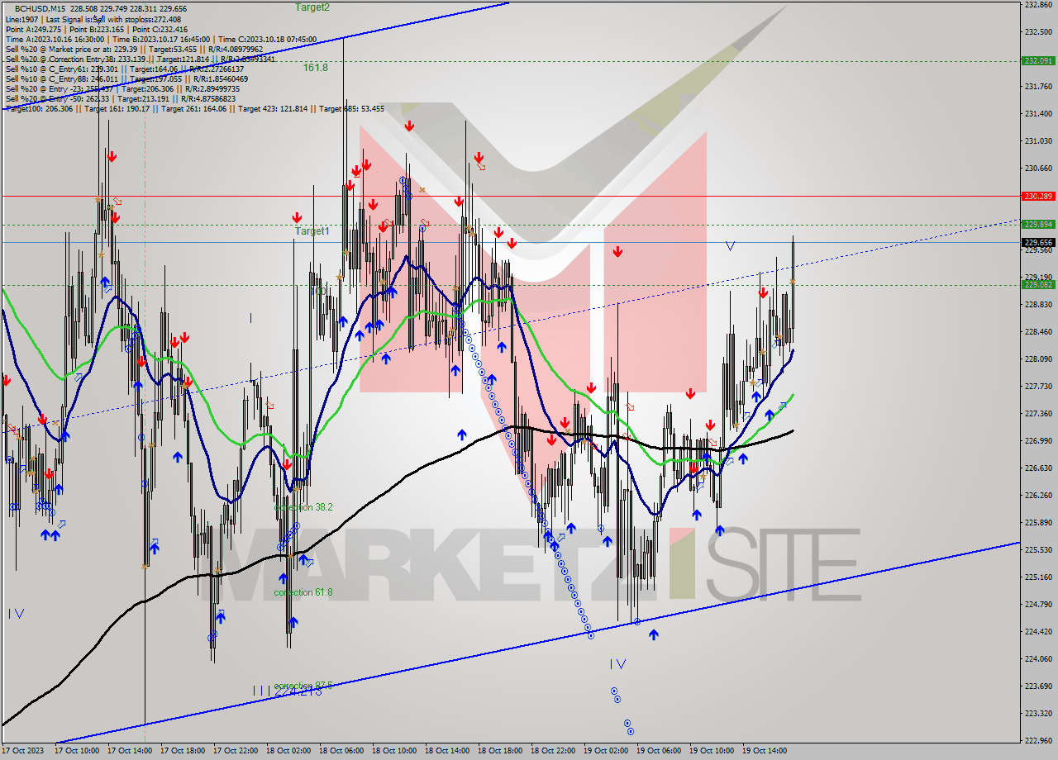1058x760 pixels.
Task: Click the 231.030 price axis value
Action: click(1038, 140)
